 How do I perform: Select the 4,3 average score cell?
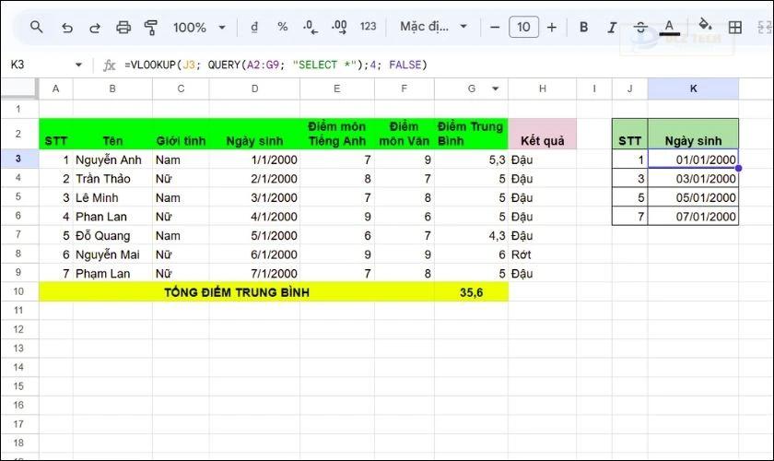click(471, 235)
